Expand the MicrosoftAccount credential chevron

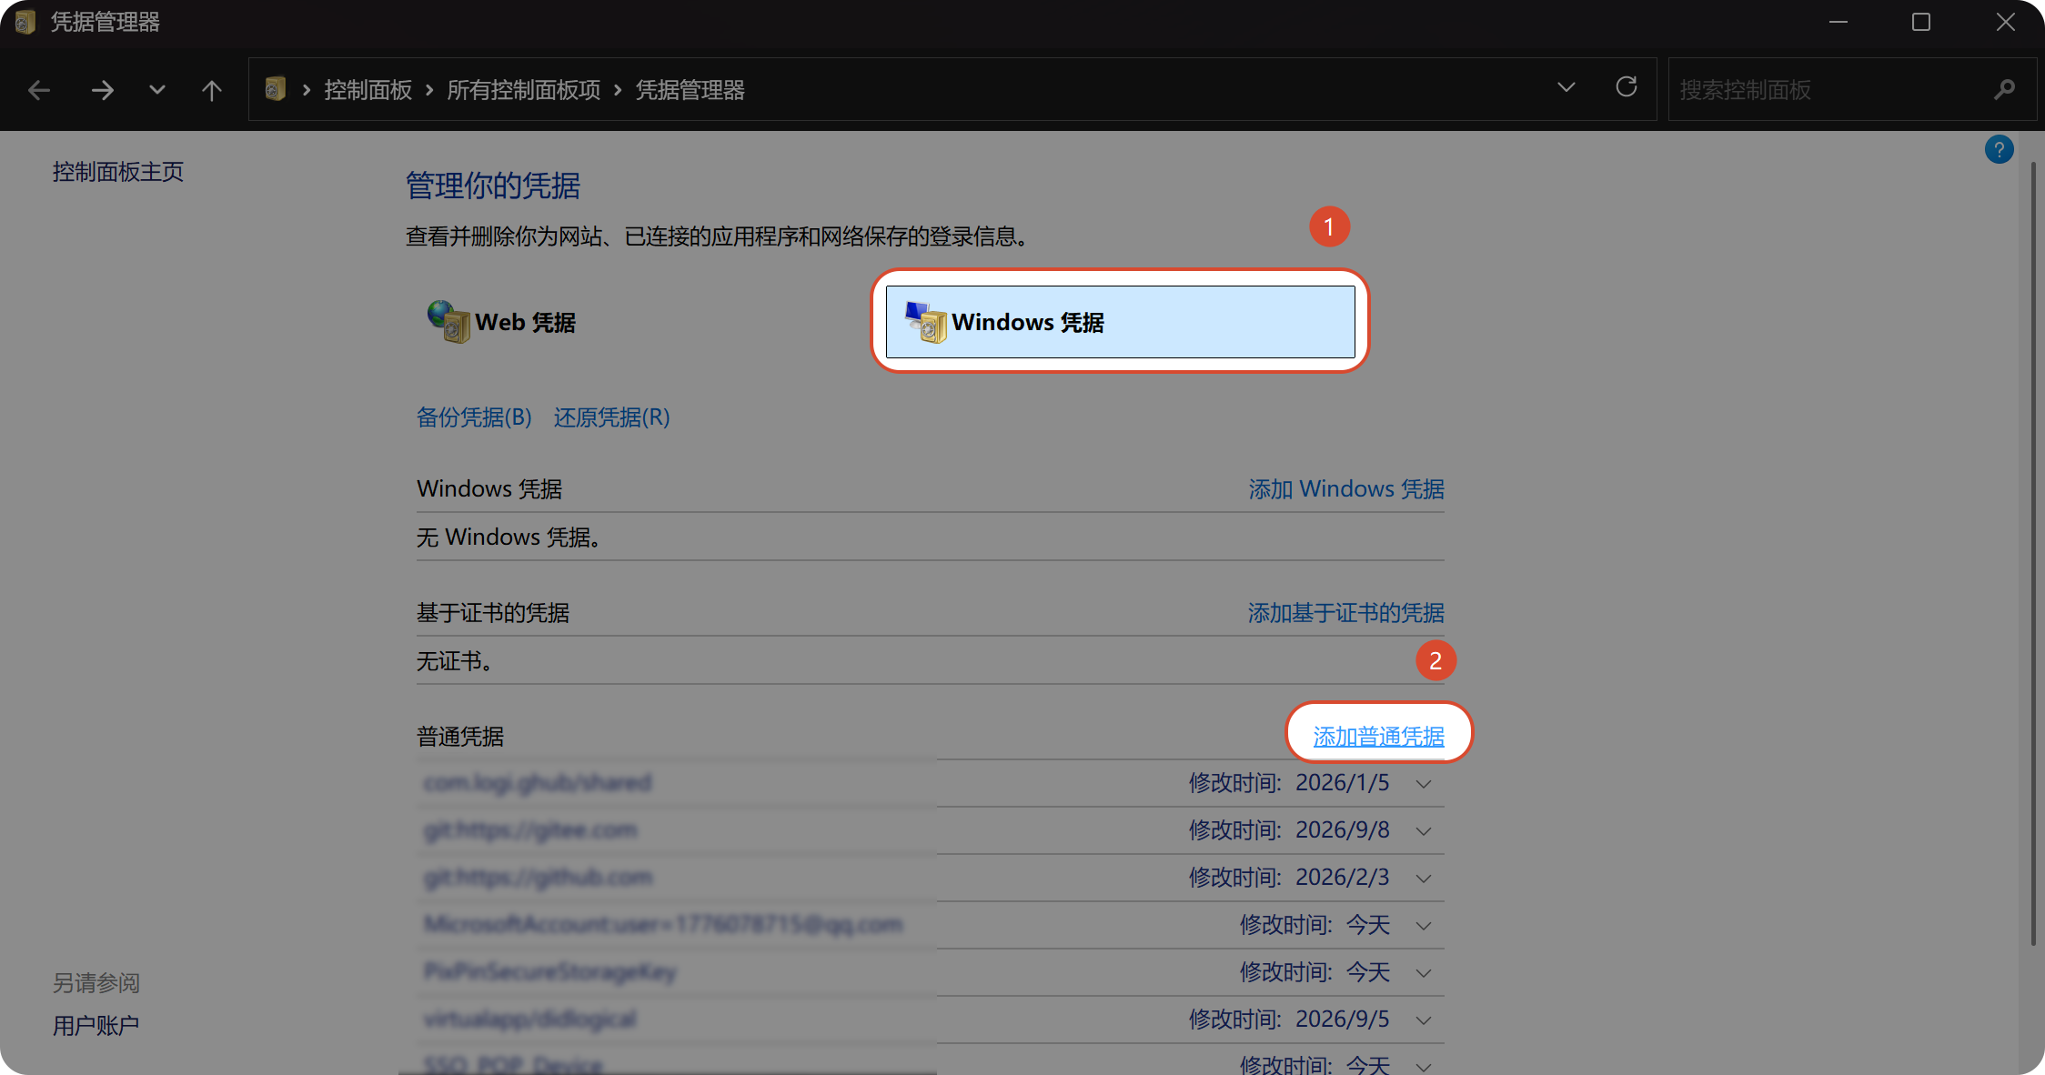click(x=1424, y=926)
